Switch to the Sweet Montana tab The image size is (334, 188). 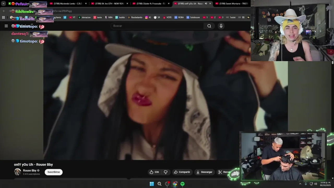pyautogui.click(x=232, y=4)
